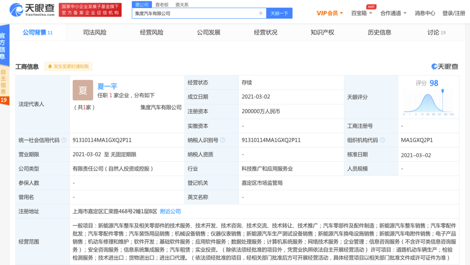Clear the search box with the X icon
This screenshot has height=265, width=470.
pyautogui.click(x=261, y=13)
